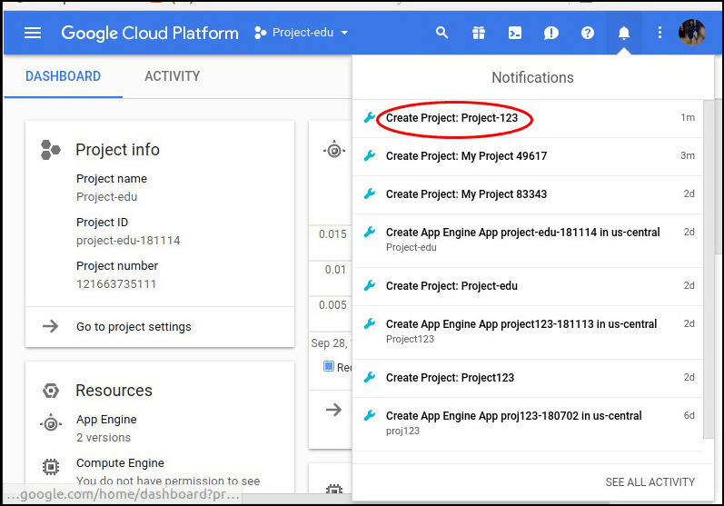Click the Compute Engine chip icon
Viewport: 724px width, 506px height.
pos(51,467)
